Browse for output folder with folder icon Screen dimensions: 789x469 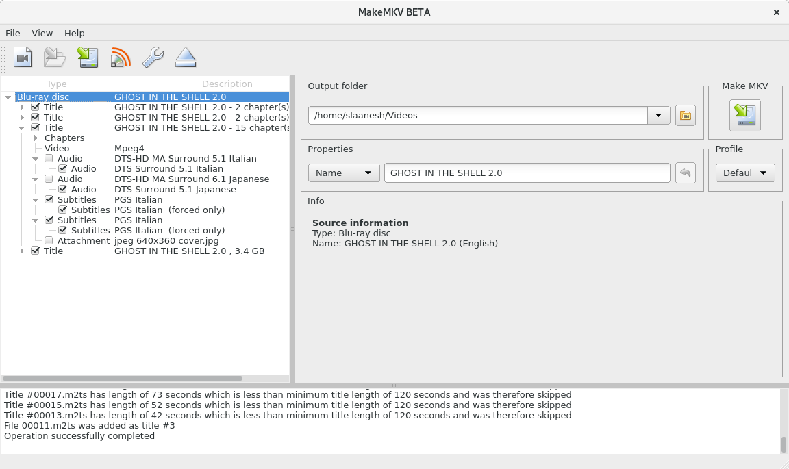(685, 116)
